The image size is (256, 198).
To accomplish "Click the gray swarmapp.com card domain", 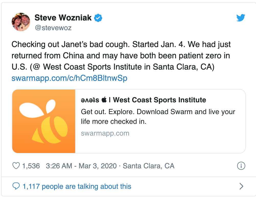I will [x=105, y=133].
